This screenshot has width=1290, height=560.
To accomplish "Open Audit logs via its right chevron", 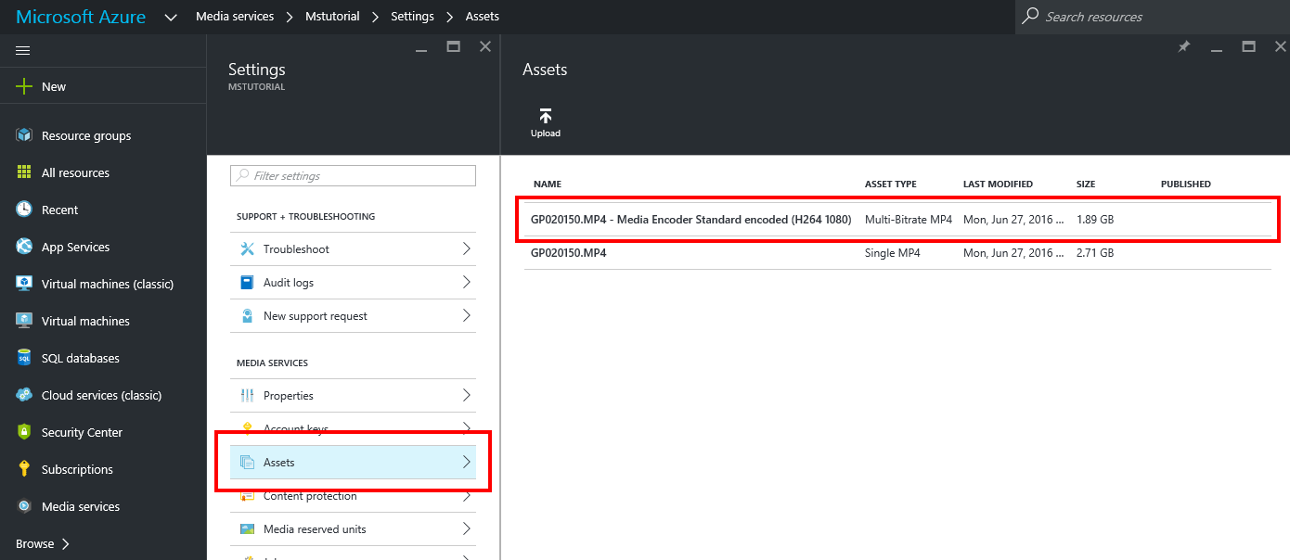I will [x=467, y=282].
